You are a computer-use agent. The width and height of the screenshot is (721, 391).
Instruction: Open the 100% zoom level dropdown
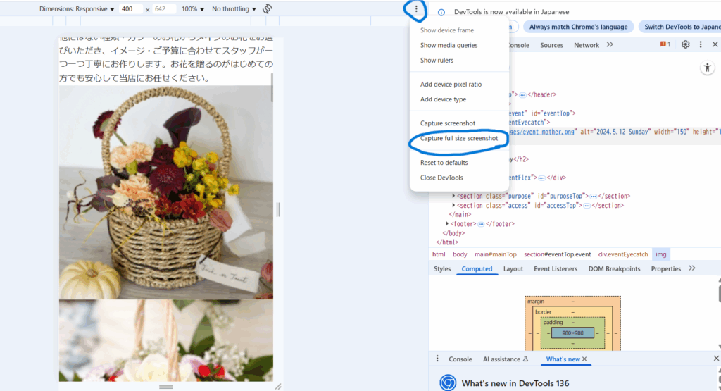[193, 9]
